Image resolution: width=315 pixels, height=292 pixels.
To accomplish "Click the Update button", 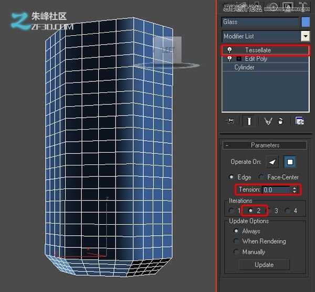I will click(264, 265).
